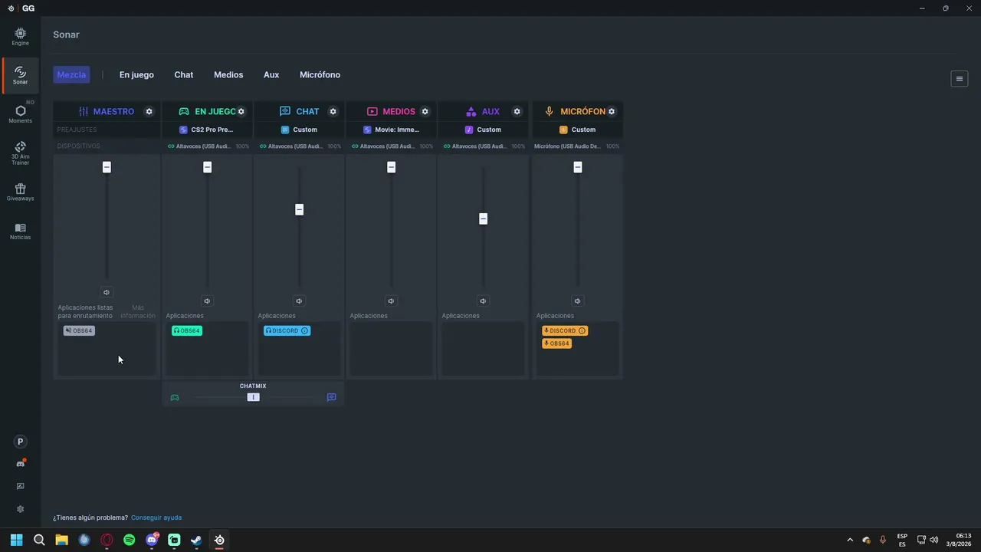Switch to the Mezcla tab
Screen dimensions: 981x552
click(x=71, y=74)
